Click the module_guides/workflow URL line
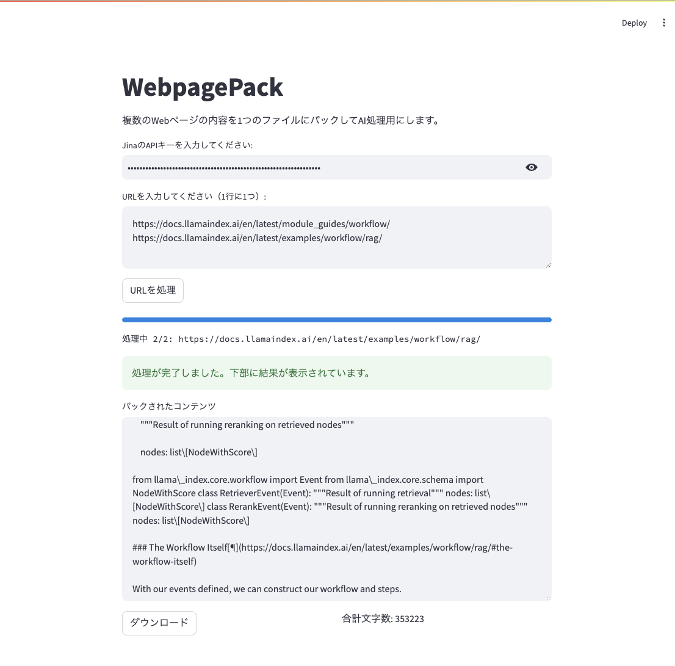 (x=261, y=224)
